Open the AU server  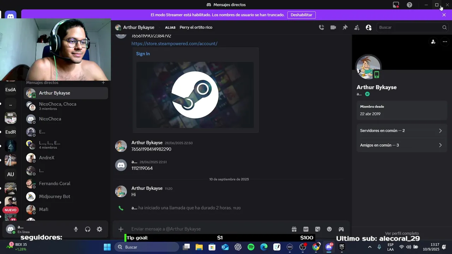click(x=11, y=174)
